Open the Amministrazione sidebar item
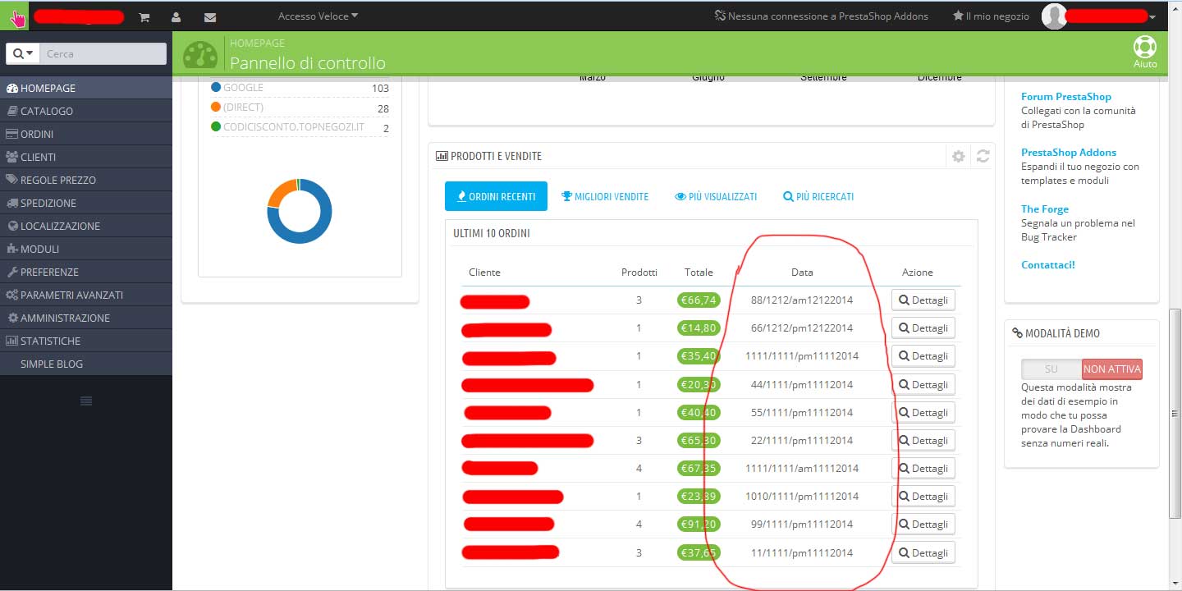Viewport: 1182px width, 591px height. point(86,318)
